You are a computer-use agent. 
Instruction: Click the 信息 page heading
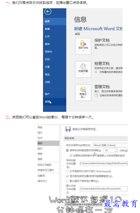click(x=80, y=20)
